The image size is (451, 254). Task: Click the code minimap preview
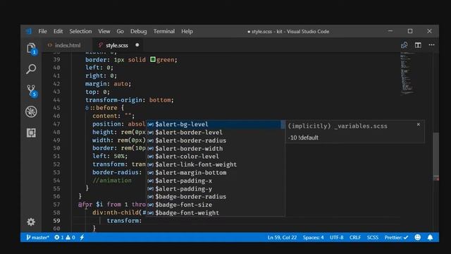(407, 74)
